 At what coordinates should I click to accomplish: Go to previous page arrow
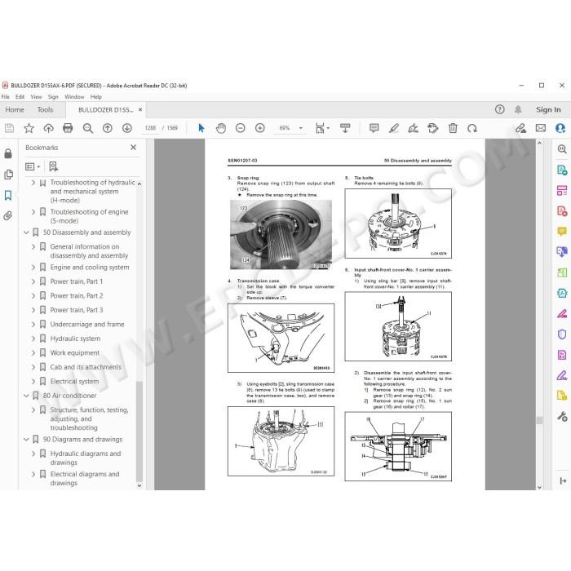(108, 128)
